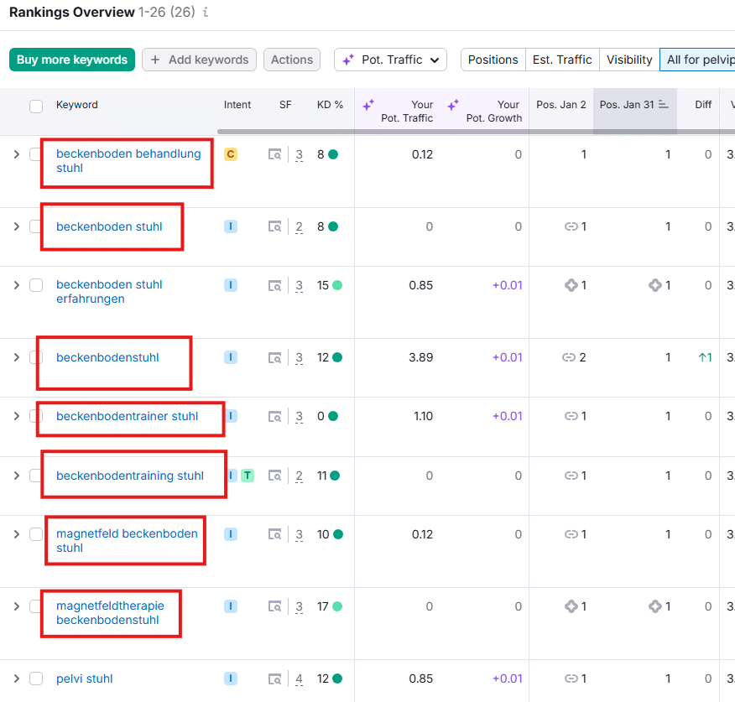This screenshot has height=702, width=735.
Task: Check the beckenbodentrainer stuhl checkbox
Action: click(x=35, y=416)
